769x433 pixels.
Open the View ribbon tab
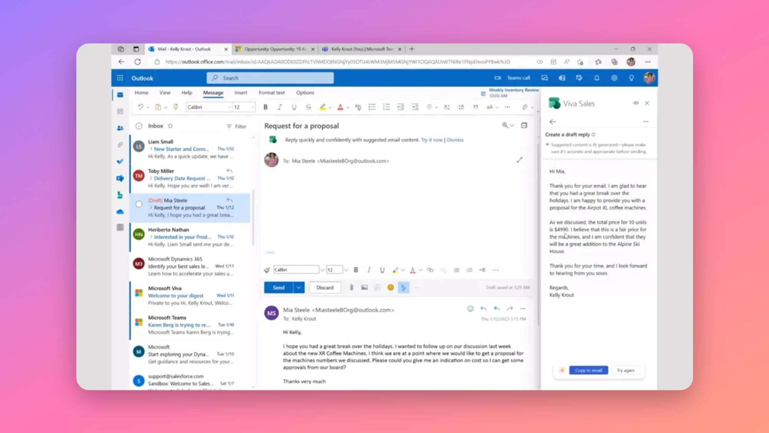click(x=165, y=93)
